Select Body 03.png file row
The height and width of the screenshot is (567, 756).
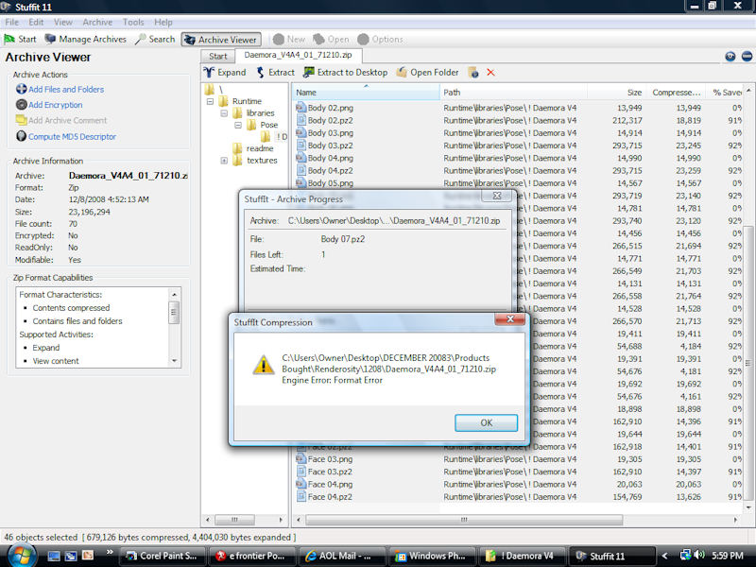(x=518, y=132)
